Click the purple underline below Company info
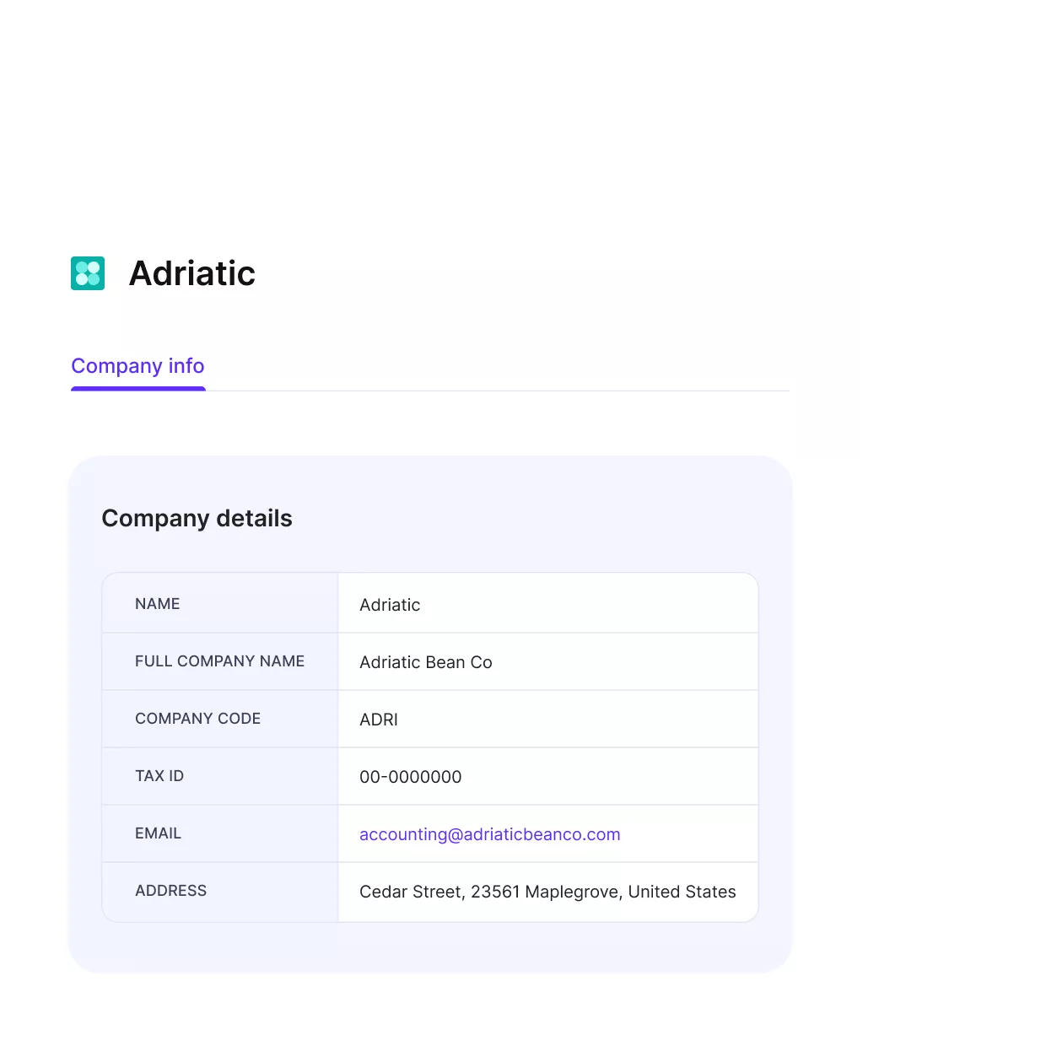This screenshot has width=1046, height=1046. click(138, 389)
